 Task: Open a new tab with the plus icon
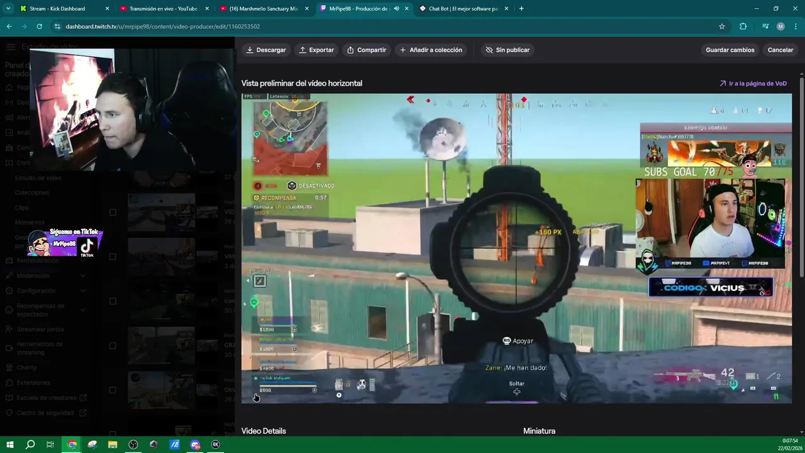(521, 9)
